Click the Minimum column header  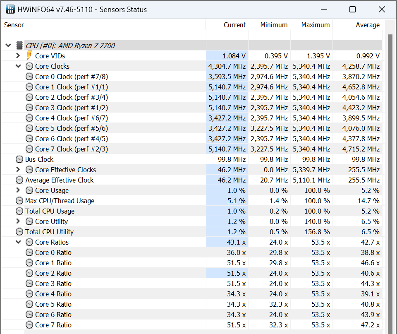pos(269,25)
